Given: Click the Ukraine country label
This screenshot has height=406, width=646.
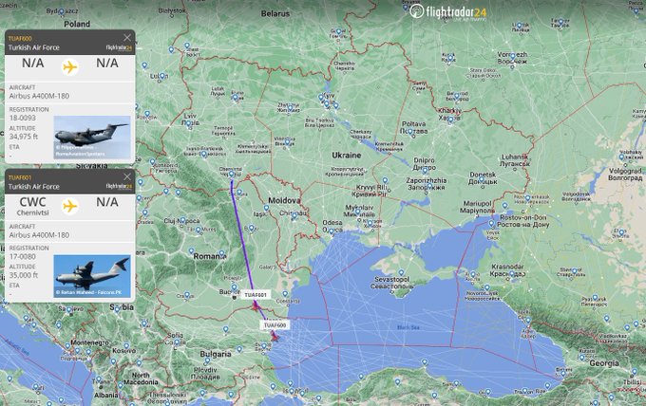Looking at the screenshot, I should point(347,155).
